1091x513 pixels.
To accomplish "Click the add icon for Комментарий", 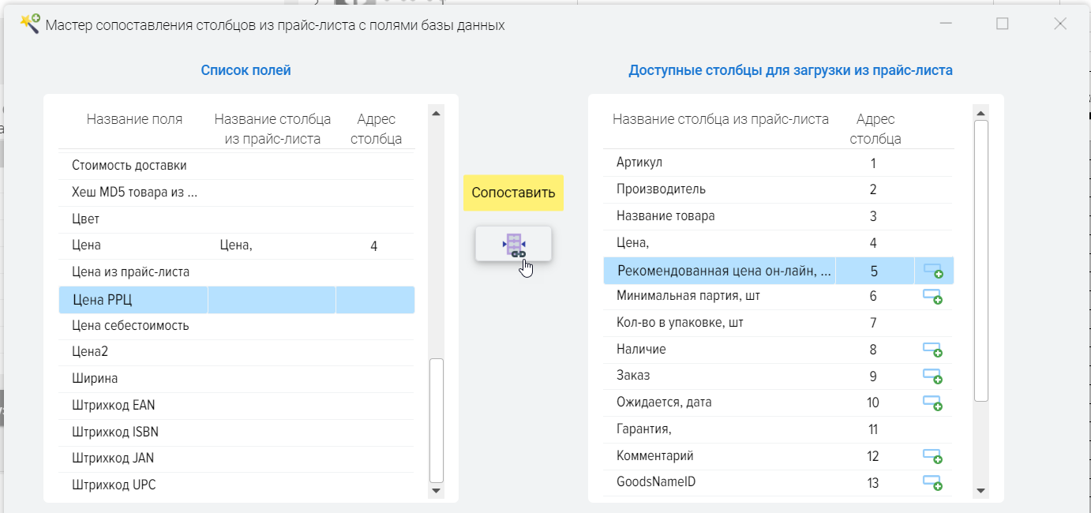I will click(x=932, y=456).
